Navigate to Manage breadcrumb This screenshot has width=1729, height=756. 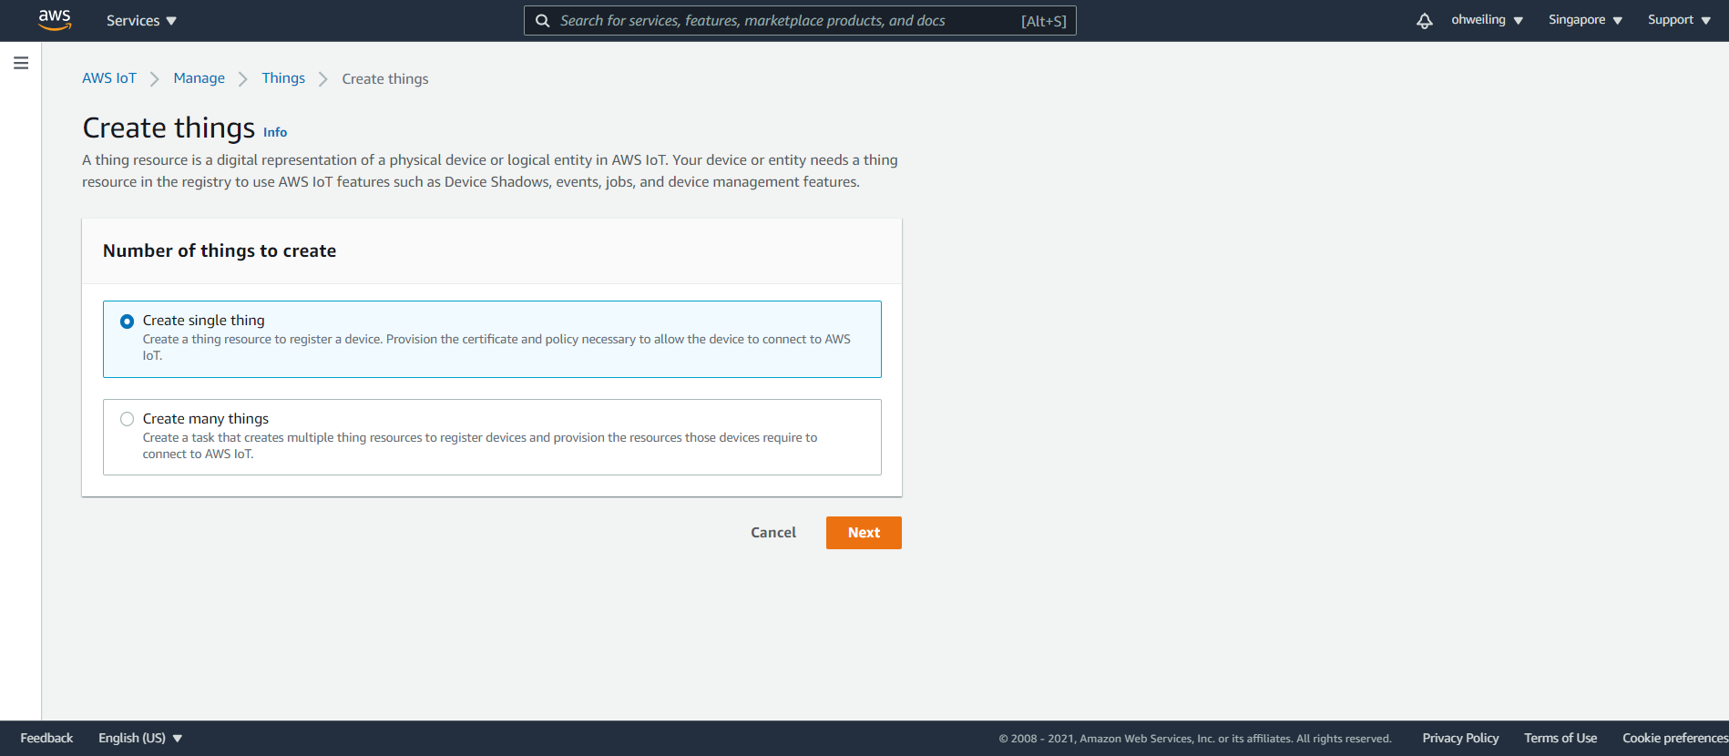tap(199, 78)
